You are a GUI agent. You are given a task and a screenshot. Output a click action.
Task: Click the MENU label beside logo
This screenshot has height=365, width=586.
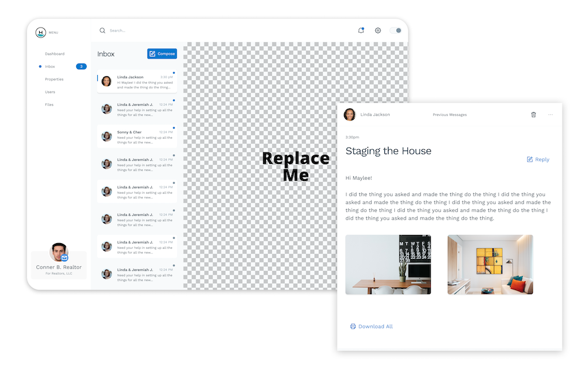(x=53, y=32)
